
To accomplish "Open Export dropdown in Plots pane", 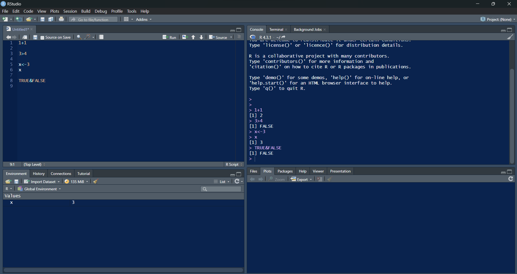I will [x=302, y=179].
